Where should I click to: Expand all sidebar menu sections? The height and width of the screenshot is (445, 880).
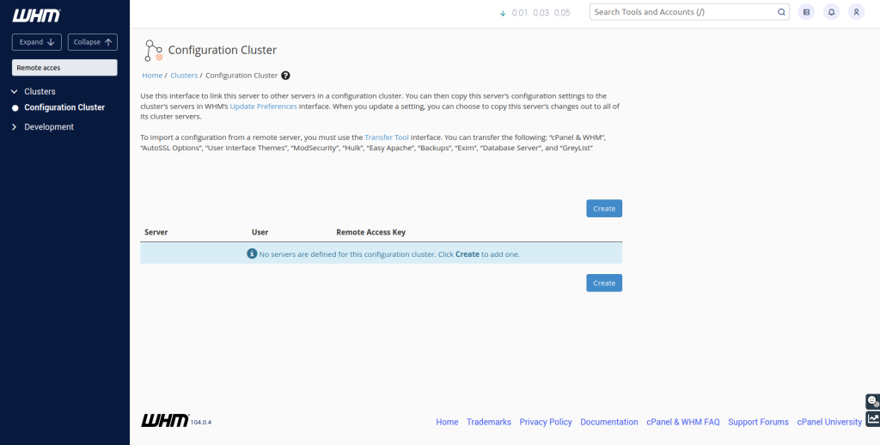[37, 42]
